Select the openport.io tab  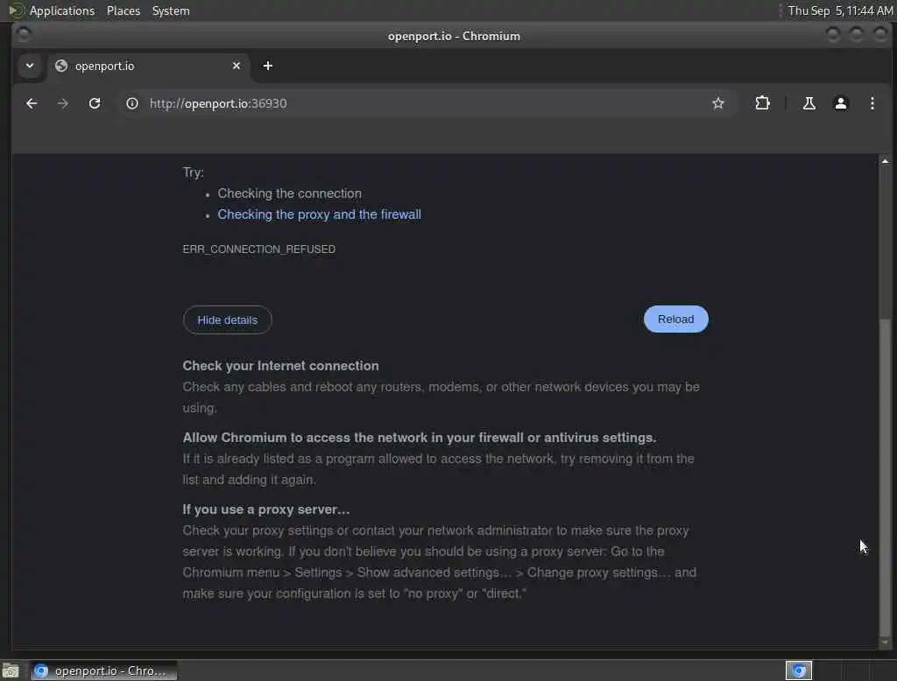[x=149, y=66]
